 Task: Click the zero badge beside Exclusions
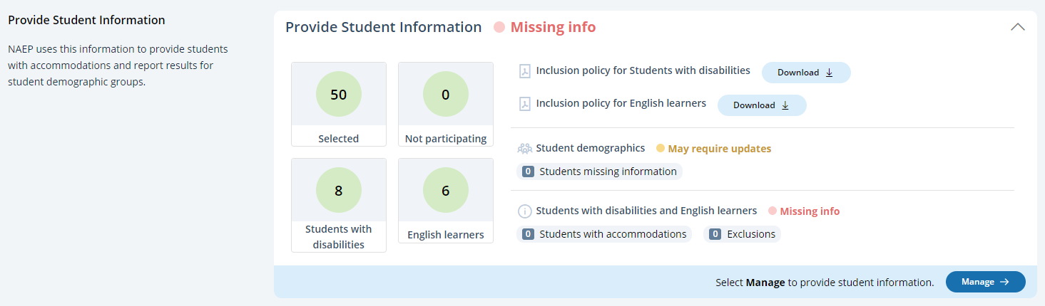[715, 234]
